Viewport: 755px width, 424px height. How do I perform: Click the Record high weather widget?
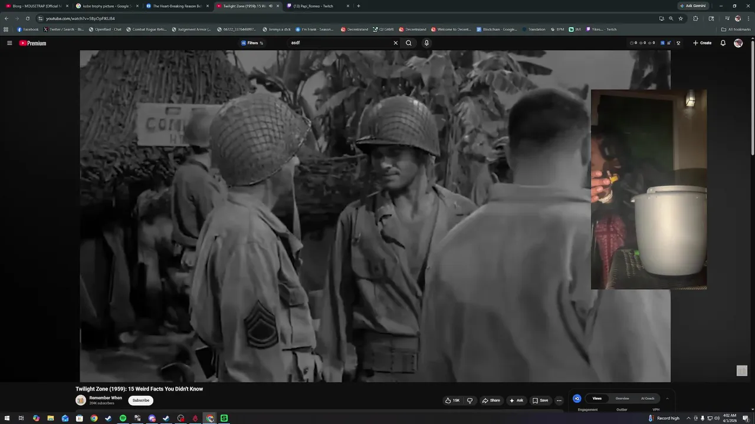coord(664,418)
